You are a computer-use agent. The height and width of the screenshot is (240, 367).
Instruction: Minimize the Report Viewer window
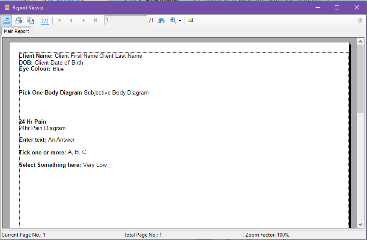tap(317, 7)
